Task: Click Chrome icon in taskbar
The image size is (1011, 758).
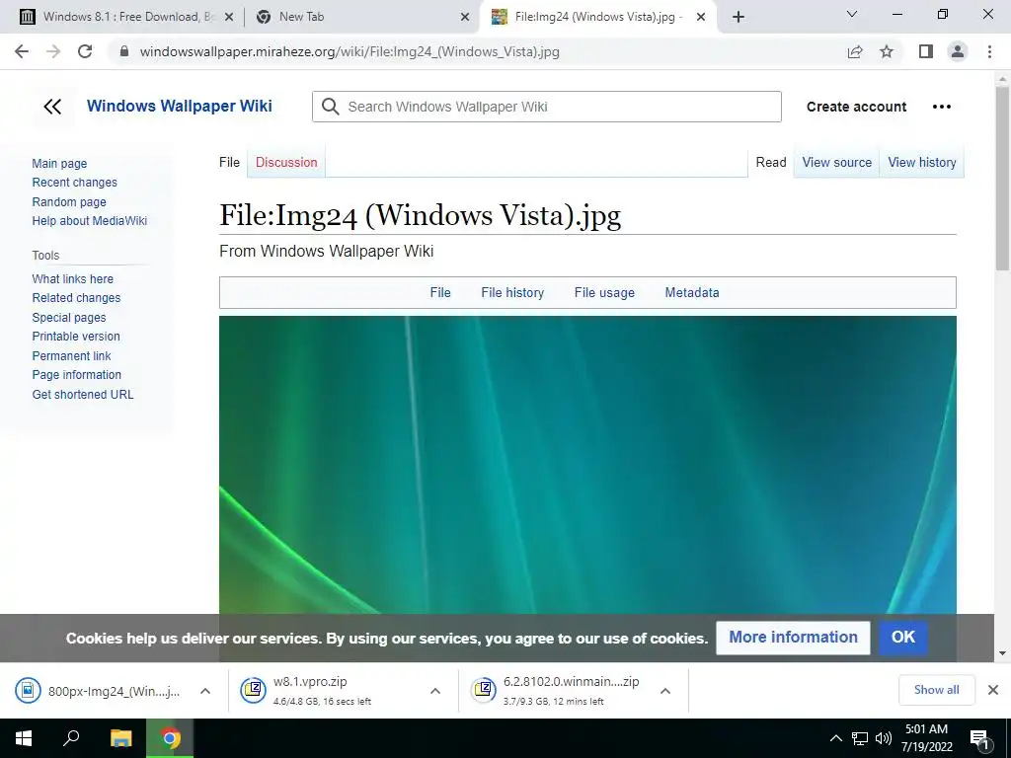Action: click(170, 738)
